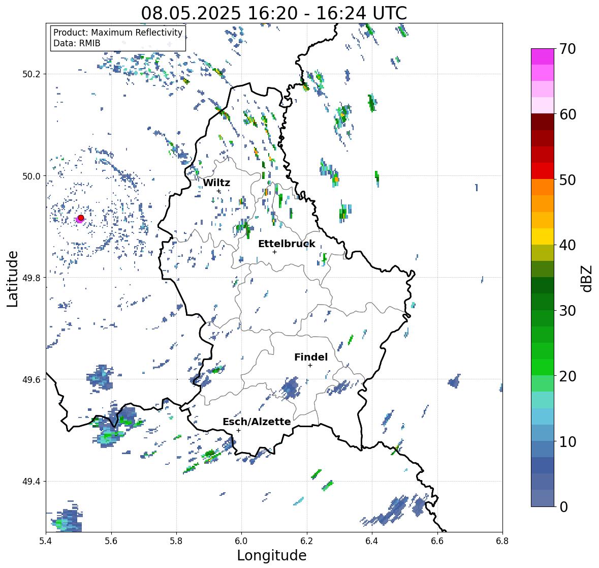Click the magenta 70 dBZ colorbar segment
The height and width of the screenshot is (568, 599).
(x=543, y=56)
